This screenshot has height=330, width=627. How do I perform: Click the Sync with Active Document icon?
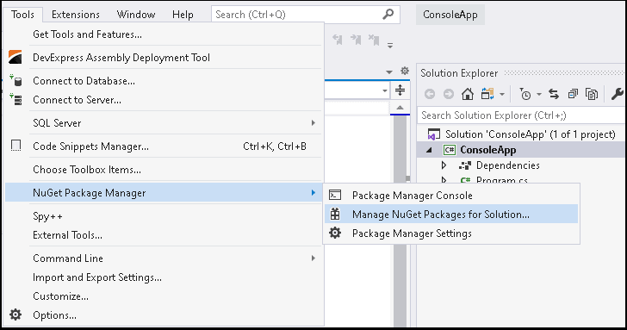554,94
